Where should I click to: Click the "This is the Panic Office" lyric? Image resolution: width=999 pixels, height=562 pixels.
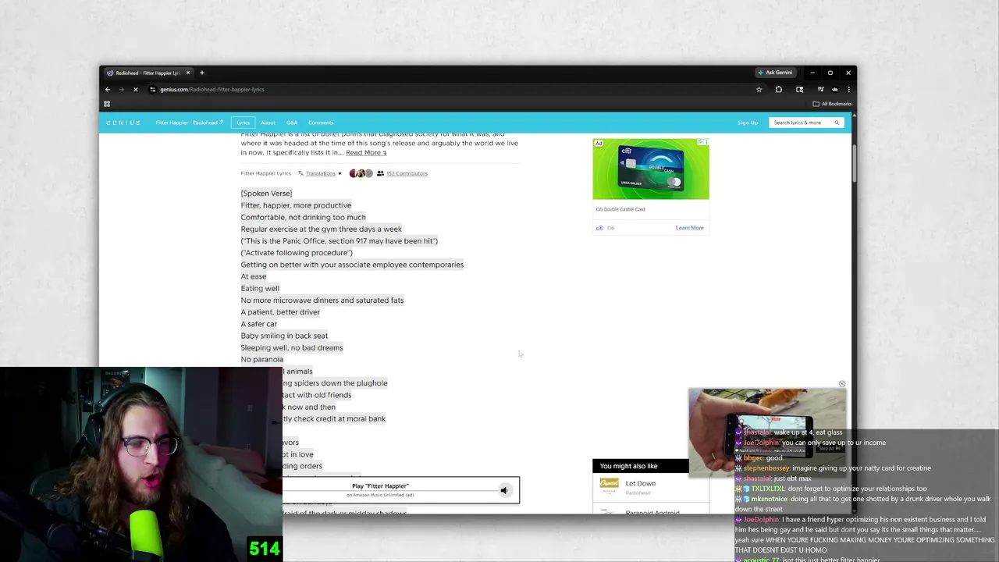coord(339,240)
